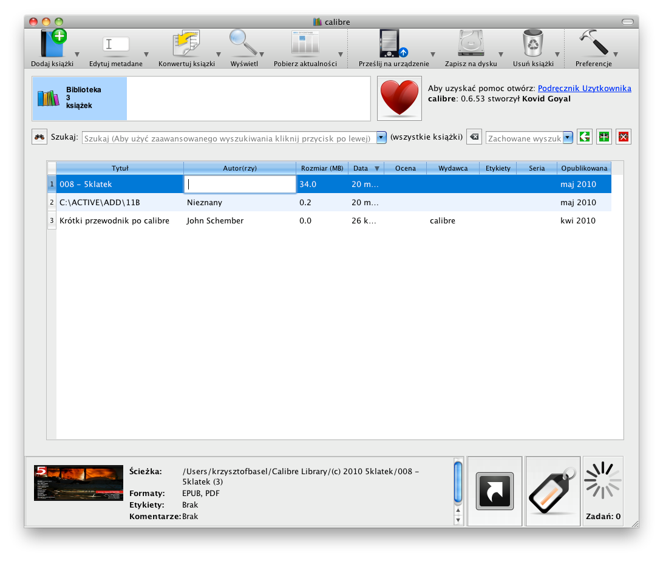Expand Preferencje dropdown arrow
This screenshot has width=663, height=561.
tap(616, 55)
